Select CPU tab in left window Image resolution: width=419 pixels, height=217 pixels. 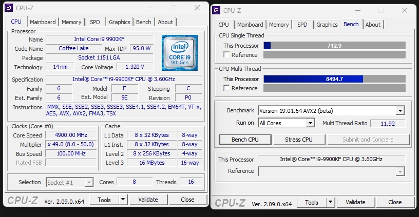(16, 22)
